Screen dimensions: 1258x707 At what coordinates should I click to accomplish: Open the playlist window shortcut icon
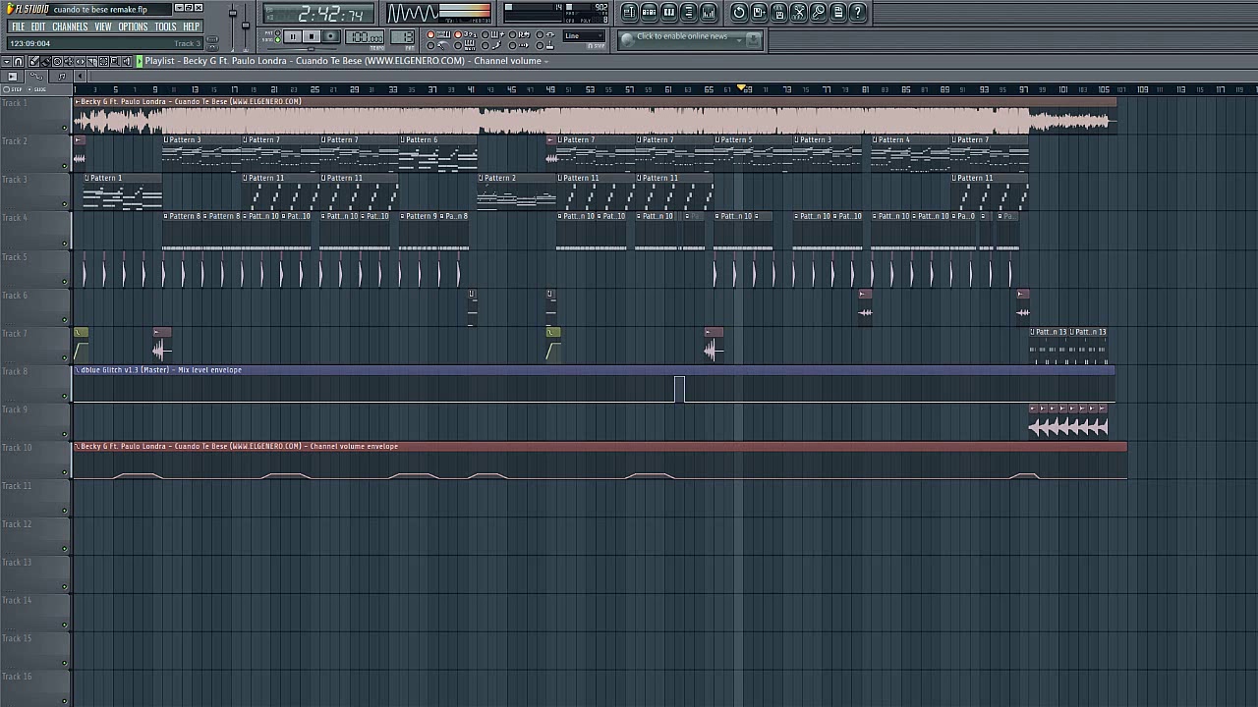[629, 12]
